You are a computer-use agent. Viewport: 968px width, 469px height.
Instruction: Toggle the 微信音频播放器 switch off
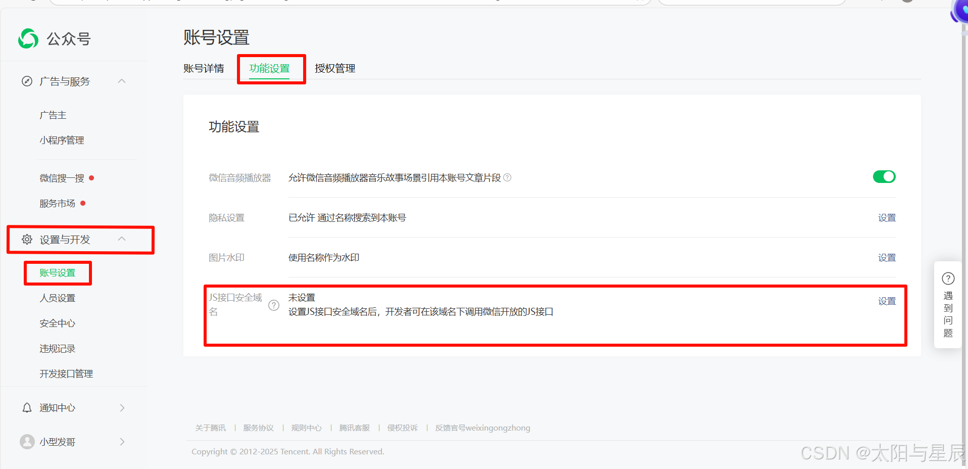point(884,177)
